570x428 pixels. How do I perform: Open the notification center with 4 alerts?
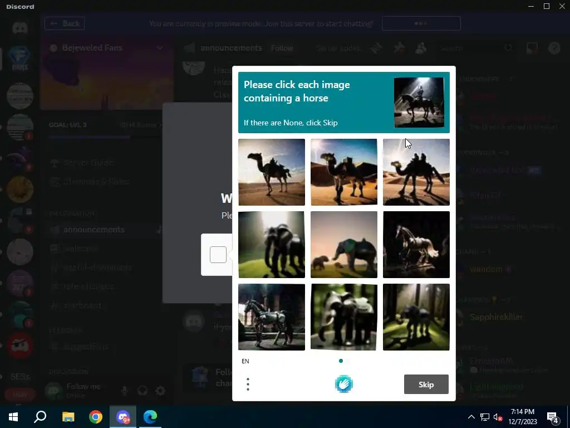pyautogui.click(x=553, y=417)
